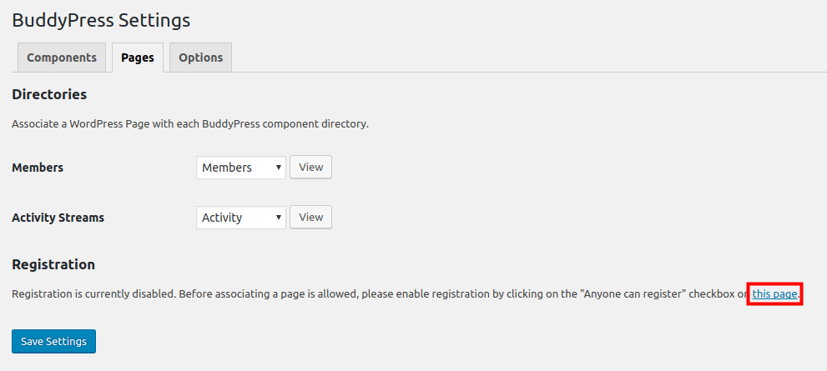The height and width of the screenshot is (371, 827).
Task: Click the Directories section heading
Action: coord(49,94)
